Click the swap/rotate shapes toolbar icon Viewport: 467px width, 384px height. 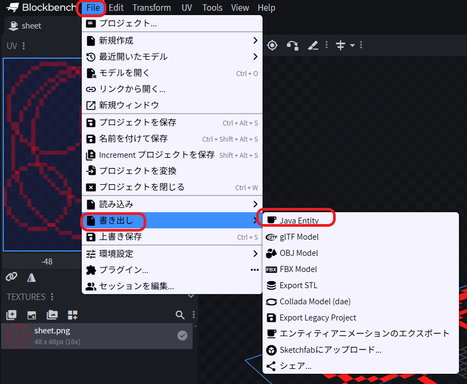pos(292,45)
